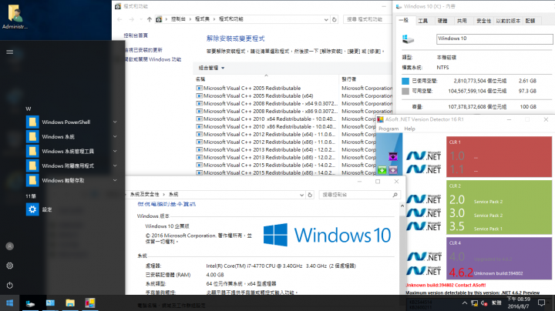Click the .NET logo beside version 2.0

(x=424, y=199)
